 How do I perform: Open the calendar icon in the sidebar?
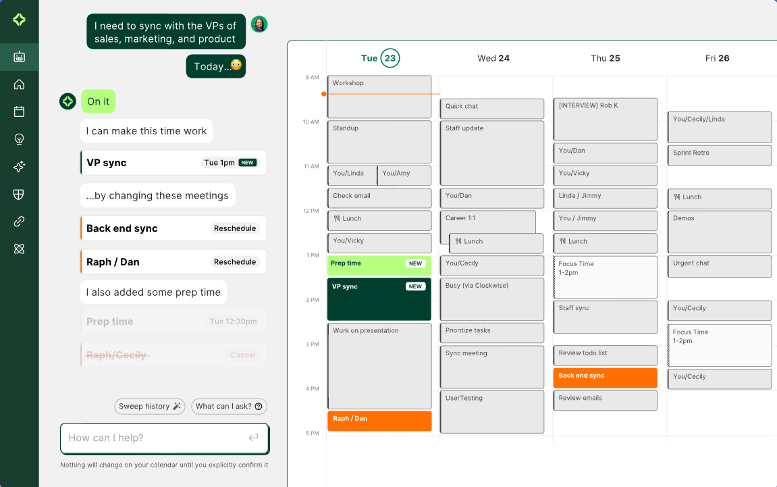tap(19, 111)
